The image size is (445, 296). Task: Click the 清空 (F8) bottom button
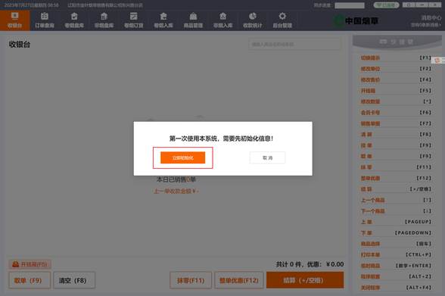(x=74, y=280)
